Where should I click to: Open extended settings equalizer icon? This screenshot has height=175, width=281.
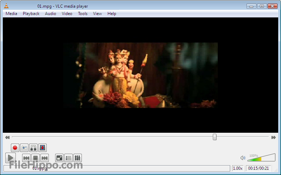pos(78,158)
